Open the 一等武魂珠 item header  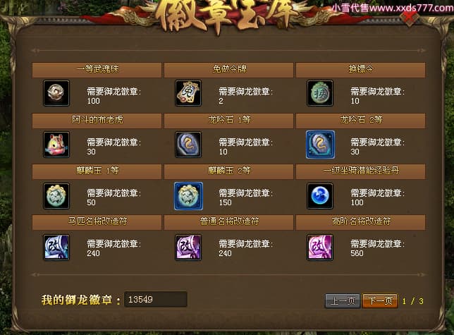[97, 70]
